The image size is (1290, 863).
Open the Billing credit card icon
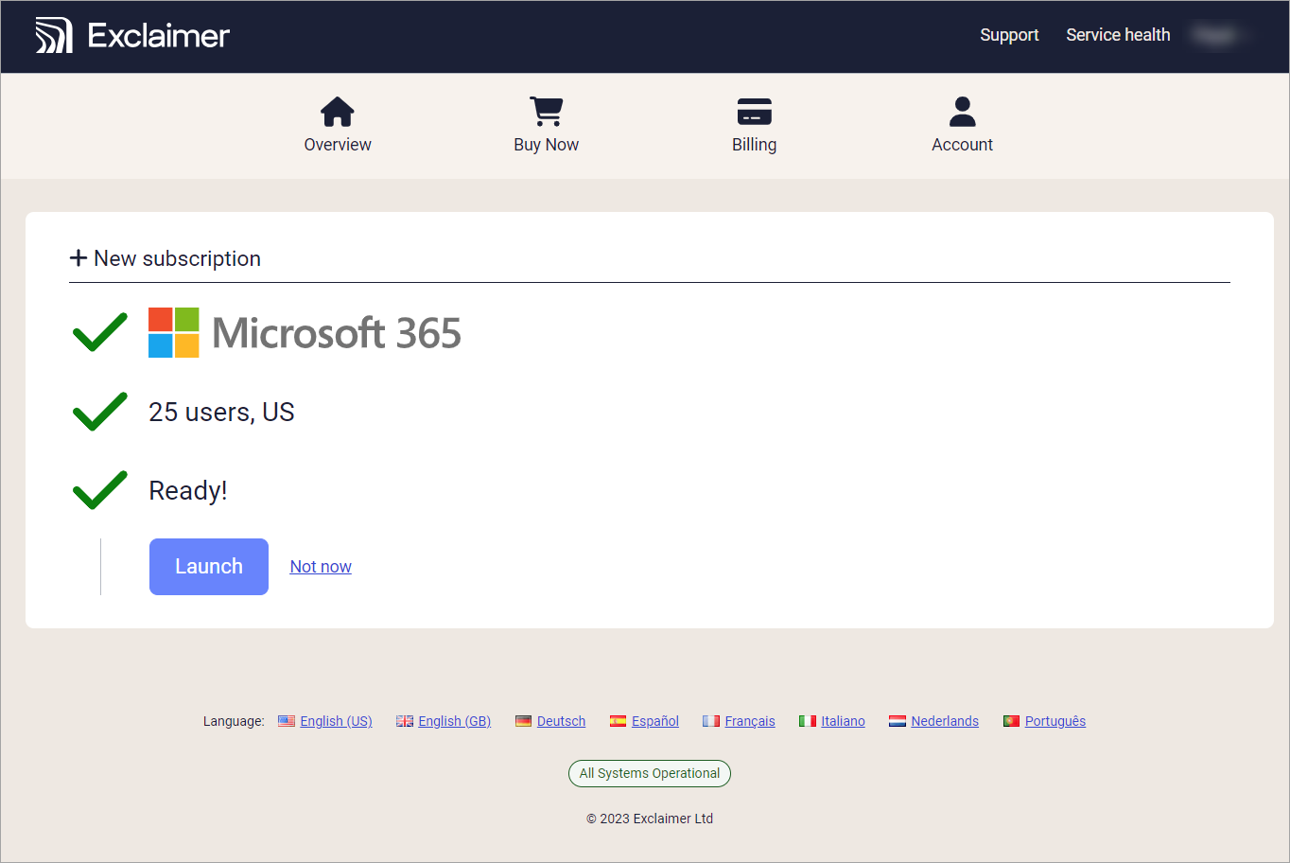[755, 112]
